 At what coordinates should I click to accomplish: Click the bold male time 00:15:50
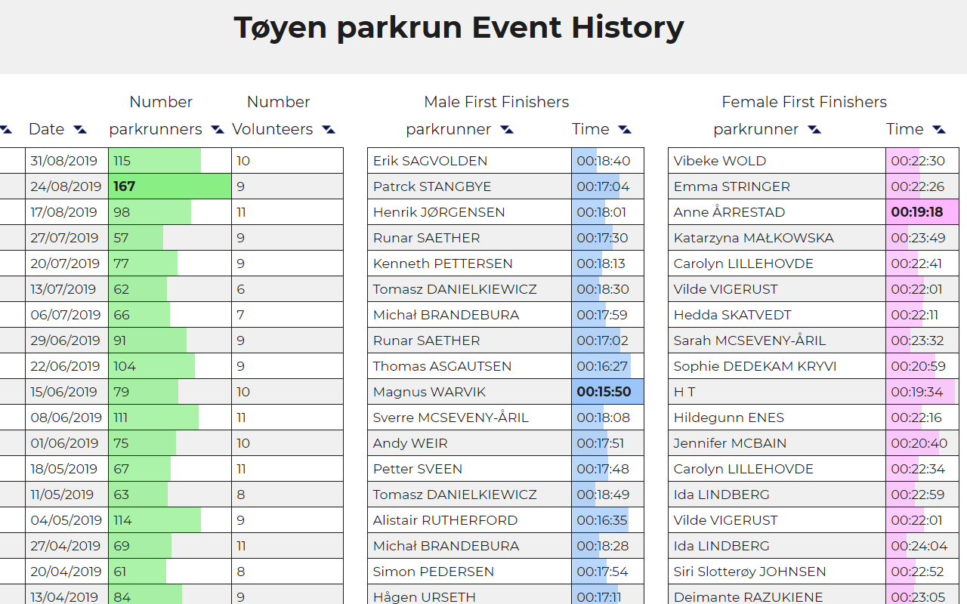point(608,392)
